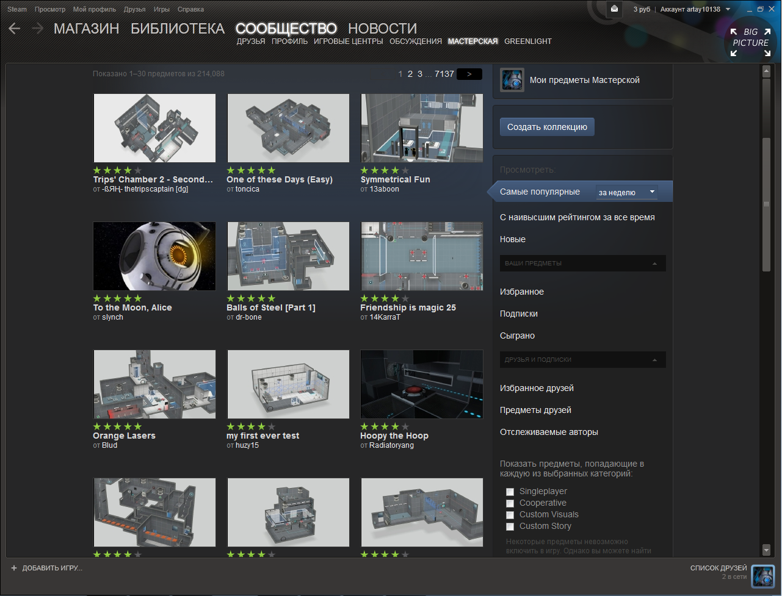Screen dimensions: 782x596
Task: Open Отслеживаемые авторы list
Action: 549,432
